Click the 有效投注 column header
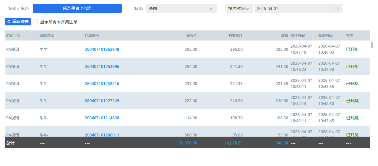378x166 pixels. coord(235,36)
